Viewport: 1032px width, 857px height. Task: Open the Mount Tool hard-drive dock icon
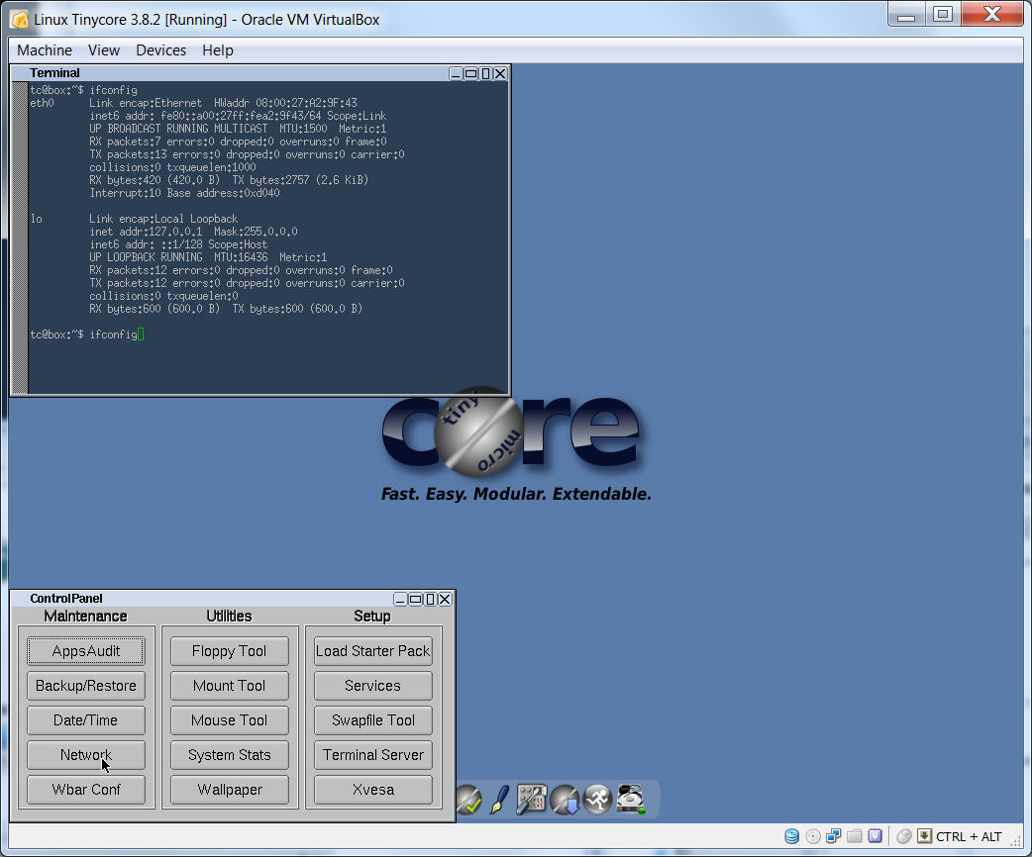pos(630,800)
